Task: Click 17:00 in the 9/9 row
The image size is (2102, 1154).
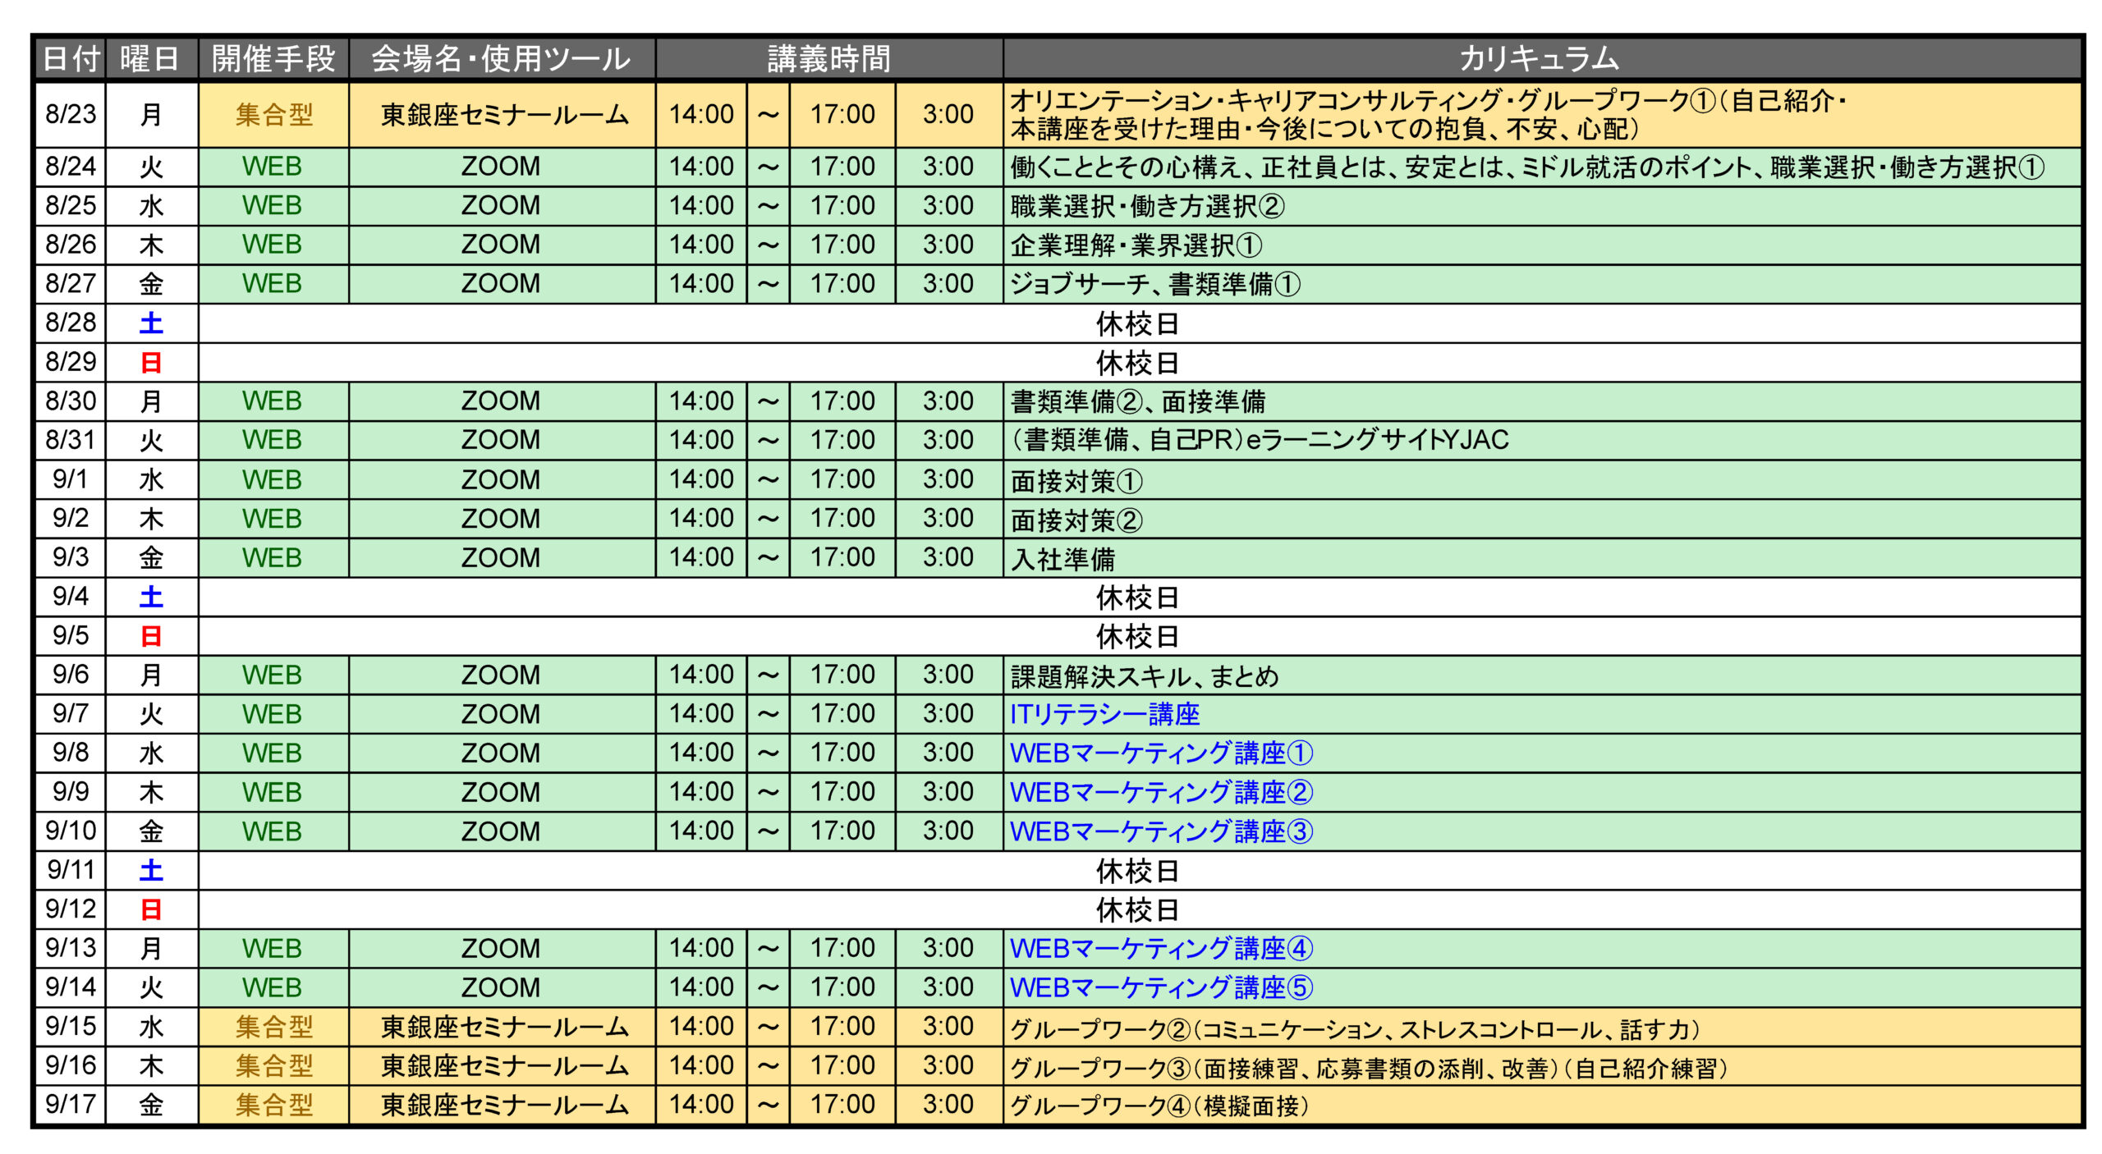Action: click(842, 792)
